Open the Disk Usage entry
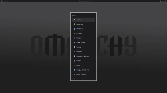 point(83,42)
